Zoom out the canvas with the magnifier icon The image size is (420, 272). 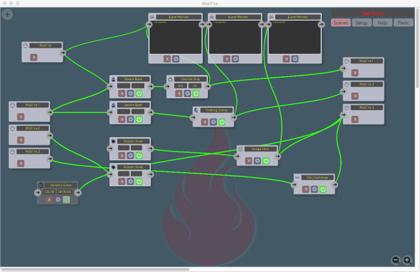[396, 260]
